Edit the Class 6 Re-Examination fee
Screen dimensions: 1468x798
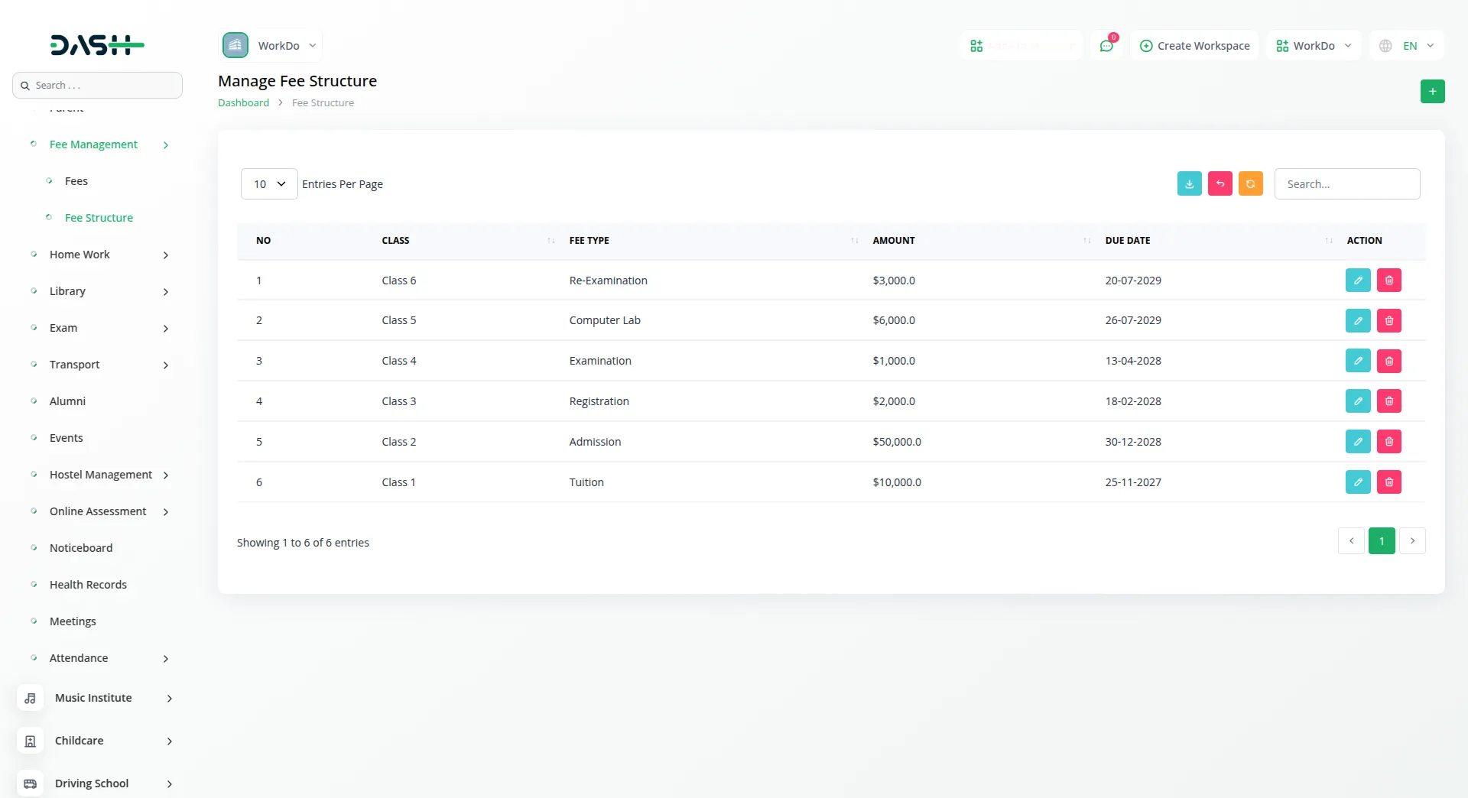tap(1358, 281)
